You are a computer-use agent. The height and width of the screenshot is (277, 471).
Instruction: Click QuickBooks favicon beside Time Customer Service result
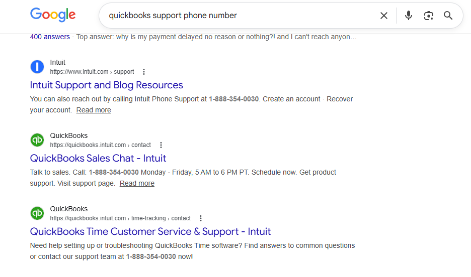tap(37, 213)
